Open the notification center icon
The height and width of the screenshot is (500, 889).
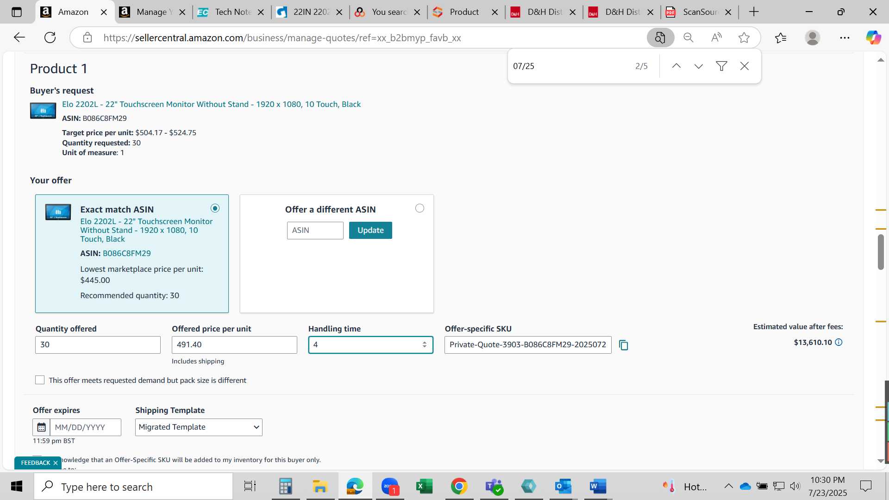coord(865,486)
